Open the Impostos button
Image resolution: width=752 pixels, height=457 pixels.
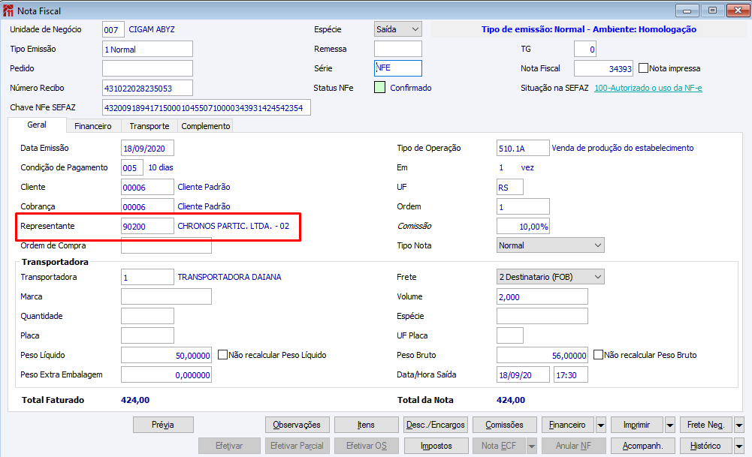click(x=436, y=446)
